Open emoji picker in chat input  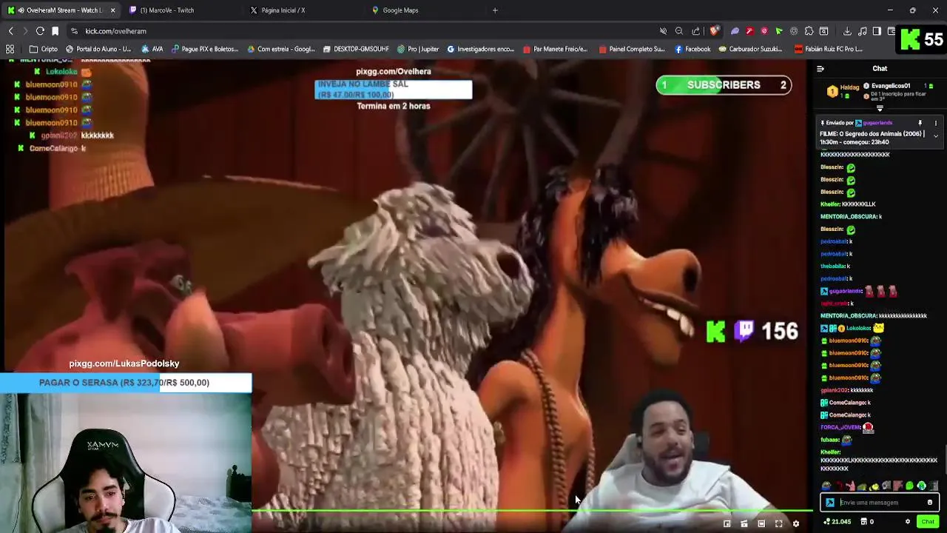[930, 503]
